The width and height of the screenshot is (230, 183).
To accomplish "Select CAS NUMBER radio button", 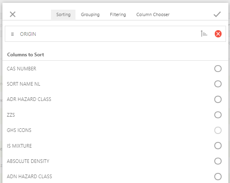I will pyautogui.click(x=218, y=69).
